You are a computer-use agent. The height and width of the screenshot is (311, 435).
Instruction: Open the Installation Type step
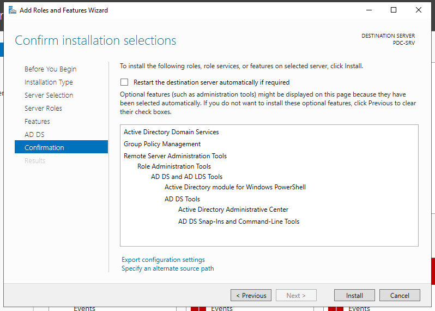(49, 82)
